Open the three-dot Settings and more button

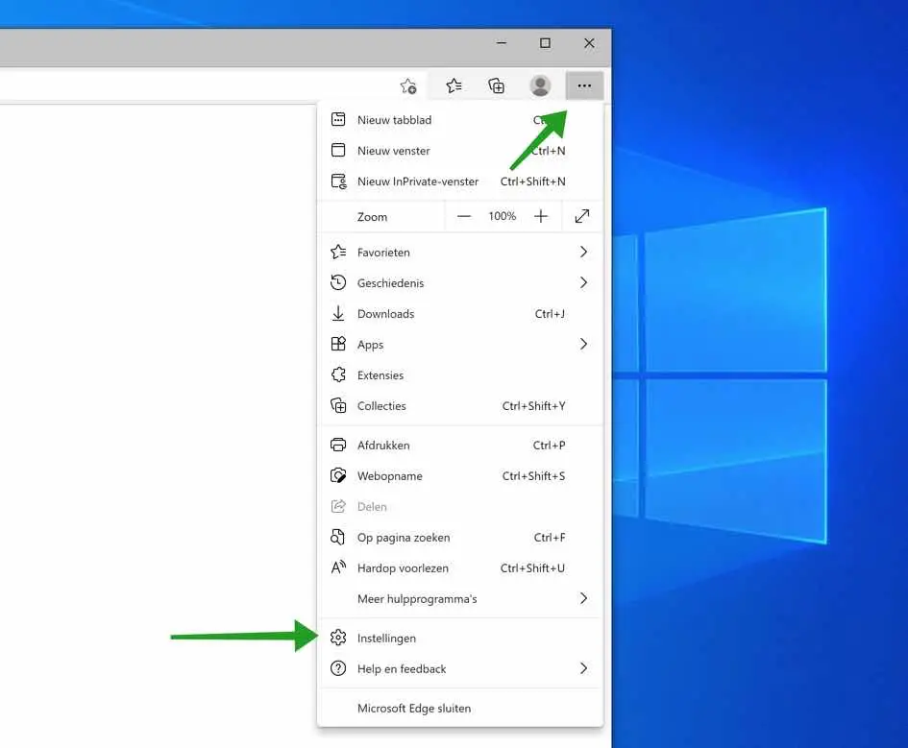[x=584, y=86]
